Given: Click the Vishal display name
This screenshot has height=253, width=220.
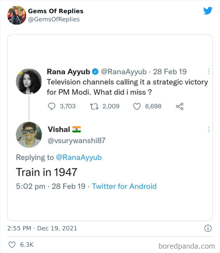Looking at the screenshot, I should 59,129.
